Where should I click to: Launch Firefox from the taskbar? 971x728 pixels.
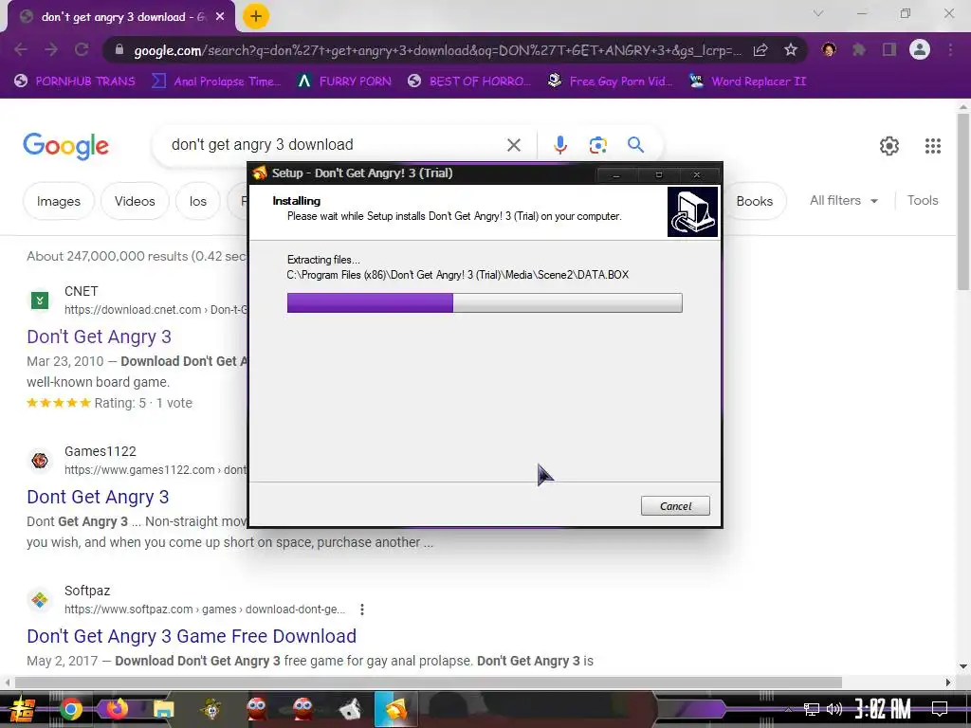[x=117, y=709]
